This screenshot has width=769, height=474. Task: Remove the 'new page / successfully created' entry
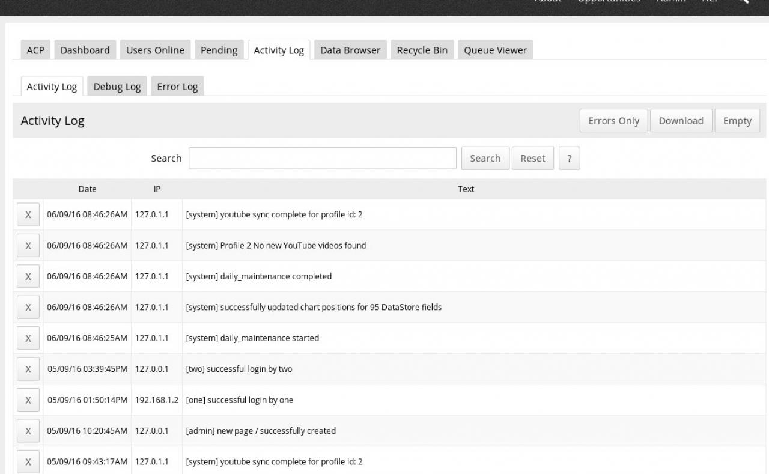pos(28,431)
